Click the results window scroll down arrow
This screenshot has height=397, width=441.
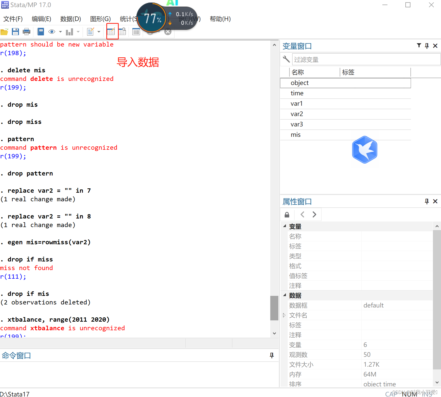[x=275, y=334]
